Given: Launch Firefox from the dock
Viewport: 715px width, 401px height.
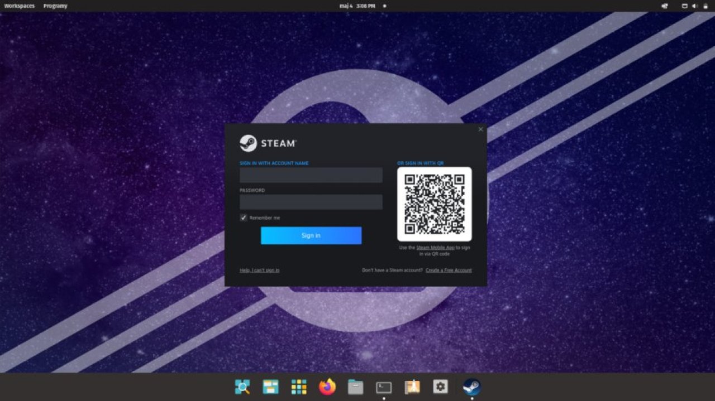Looking at the screenshot, I should tap(327, 386).
